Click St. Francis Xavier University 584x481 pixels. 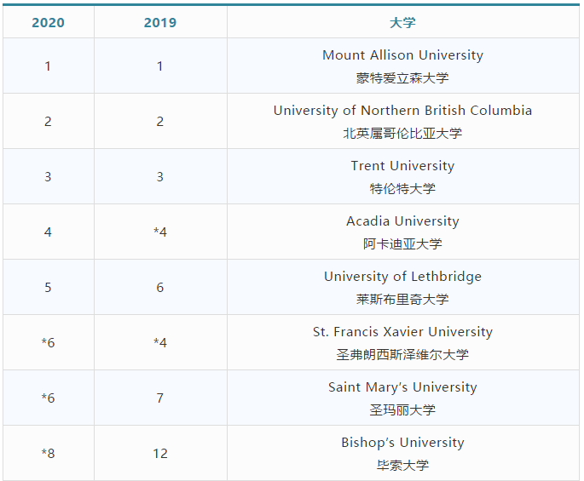pyautogui.click(x=402, y=332)
